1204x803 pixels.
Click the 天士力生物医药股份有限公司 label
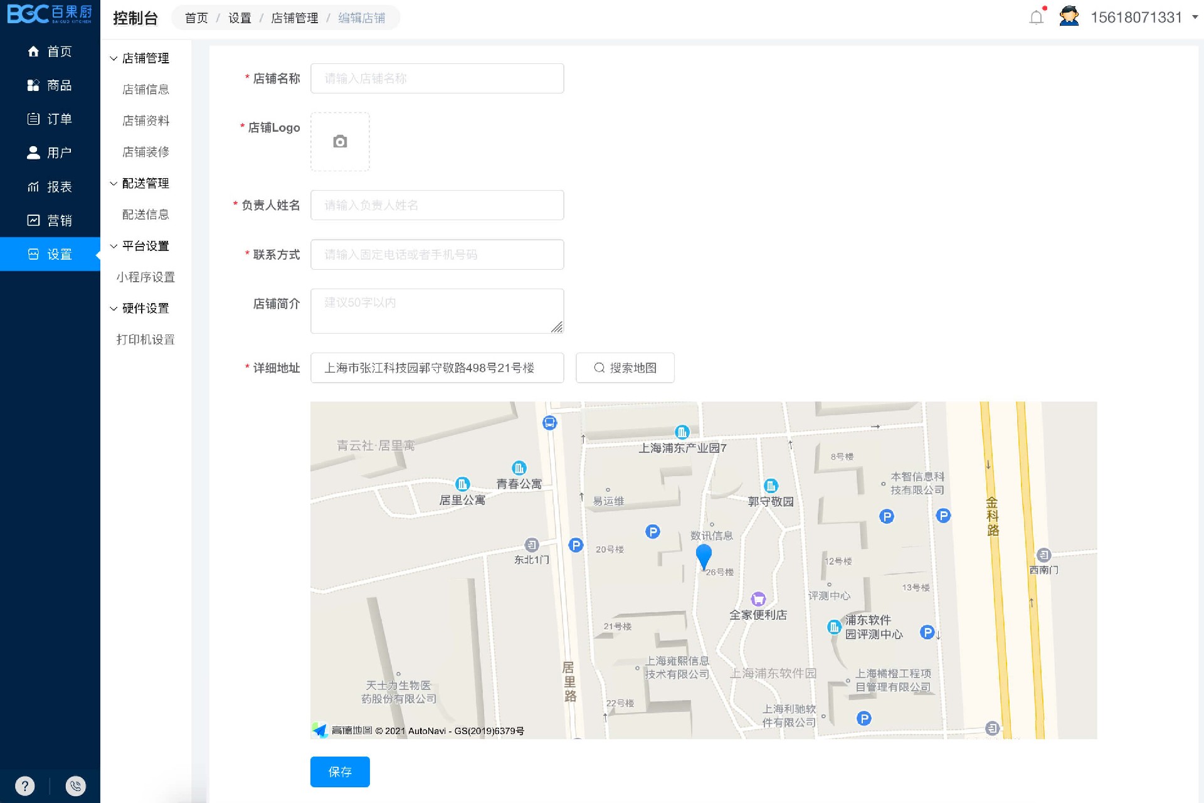tap(399, 692)
